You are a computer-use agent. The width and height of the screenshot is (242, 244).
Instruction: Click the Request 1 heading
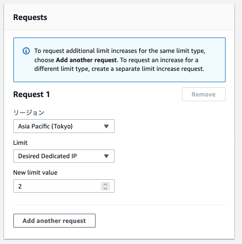(x=31, y=95)
